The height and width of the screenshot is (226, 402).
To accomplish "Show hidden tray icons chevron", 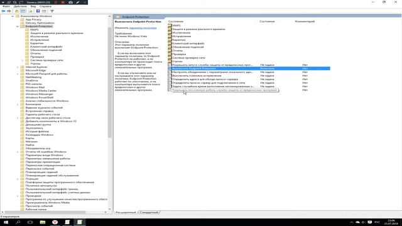I will click(352, 222).
